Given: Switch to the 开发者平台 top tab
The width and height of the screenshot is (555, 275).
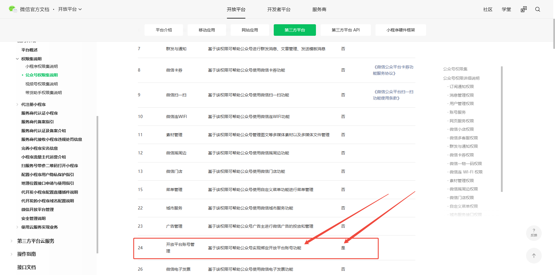Looking at the screenshot, I should 279,10.
